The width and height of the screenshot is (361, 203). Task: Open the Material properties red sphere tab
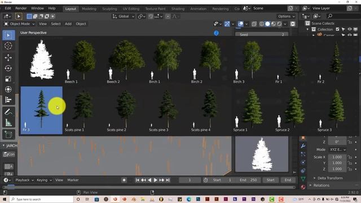pos(303,187)
